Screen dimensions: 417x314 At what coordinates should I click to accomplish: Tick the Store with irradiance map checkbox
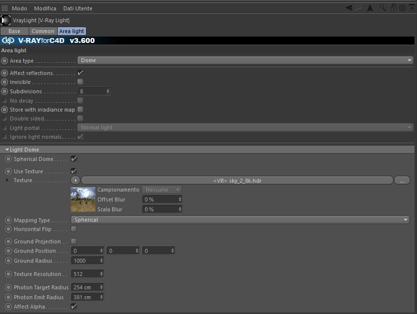pyautogui.click(x=80, y=110)
